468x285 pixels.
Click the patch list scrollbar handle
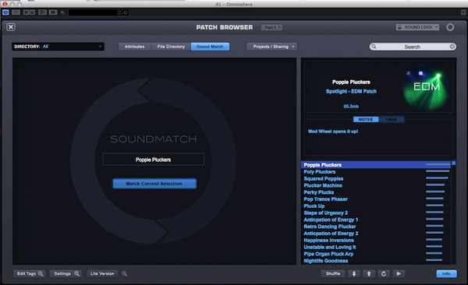pyautogui.click(x=454, y=163)
